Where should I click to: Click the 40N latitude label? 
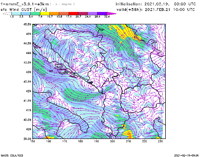tap(29, 129)
